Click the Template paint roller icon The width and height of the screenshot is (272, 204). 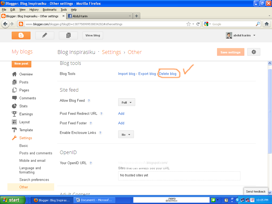pyautogui.click(x=14, y=130)
